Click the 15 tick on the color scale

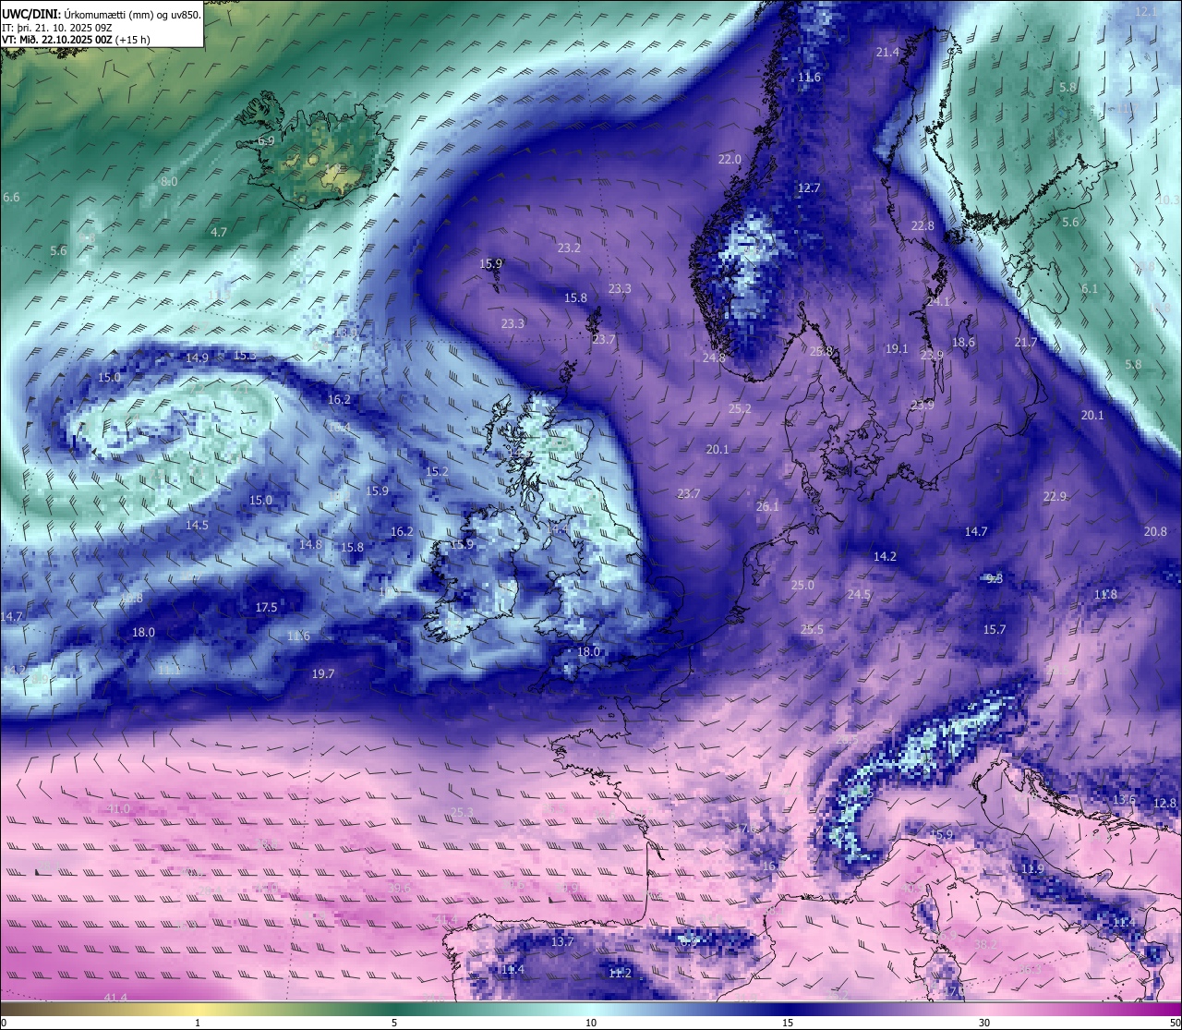[x=788, y=1023]
